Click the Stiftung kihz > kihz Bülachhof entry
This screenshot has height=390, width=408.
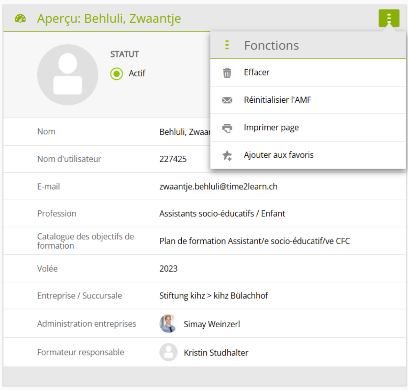click(213, 296)
